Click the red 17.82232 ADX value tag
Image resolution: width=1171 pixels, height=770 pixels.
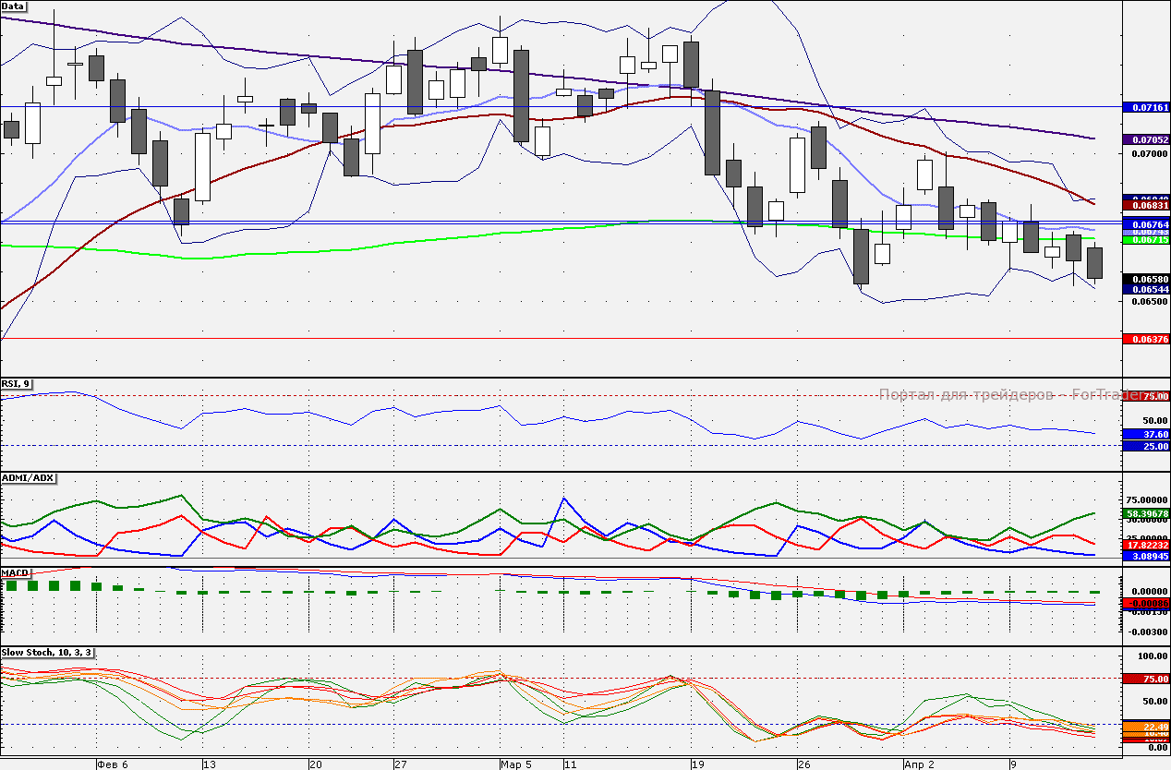1145,546
